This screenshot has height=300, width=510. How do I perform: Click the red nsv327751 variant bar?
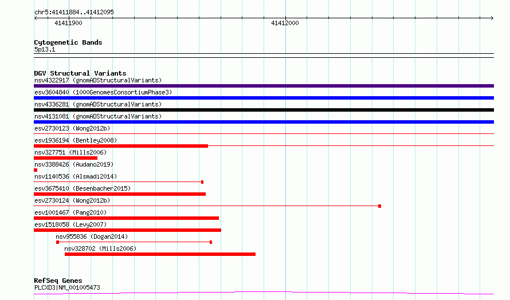(x=66, y=158)
